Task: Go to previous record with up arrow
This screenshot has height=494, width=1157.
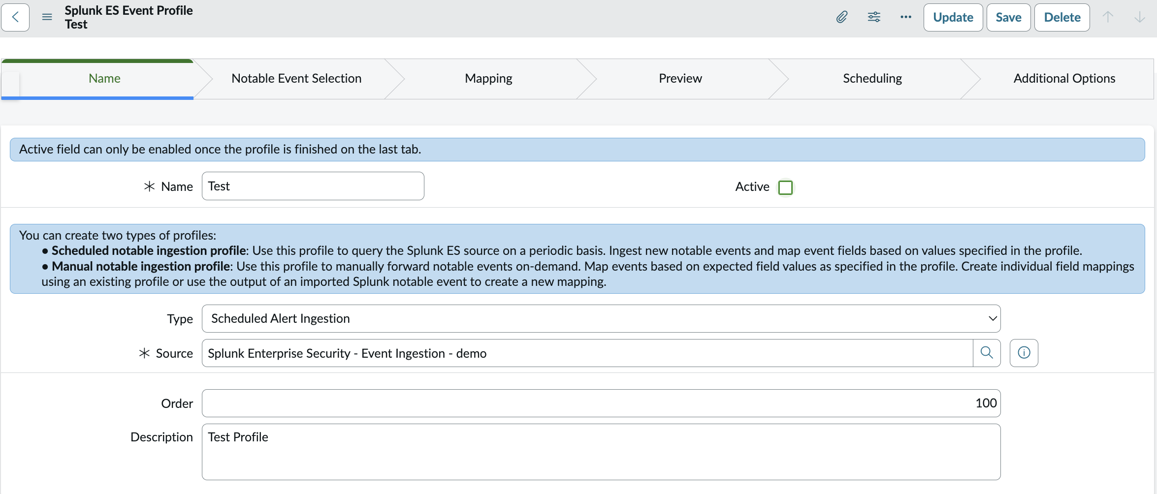Action: tap(1108, 17)
